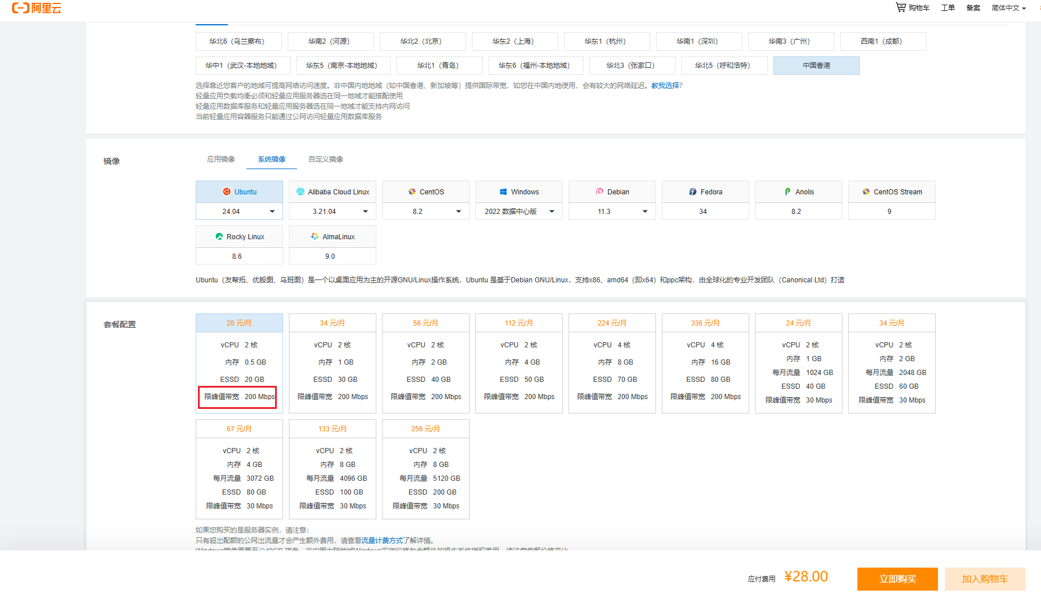The height and width of the screenshot is (605, 1041).
Task: Select region 华南2 (河源)
Action: (x=331, y=41)
